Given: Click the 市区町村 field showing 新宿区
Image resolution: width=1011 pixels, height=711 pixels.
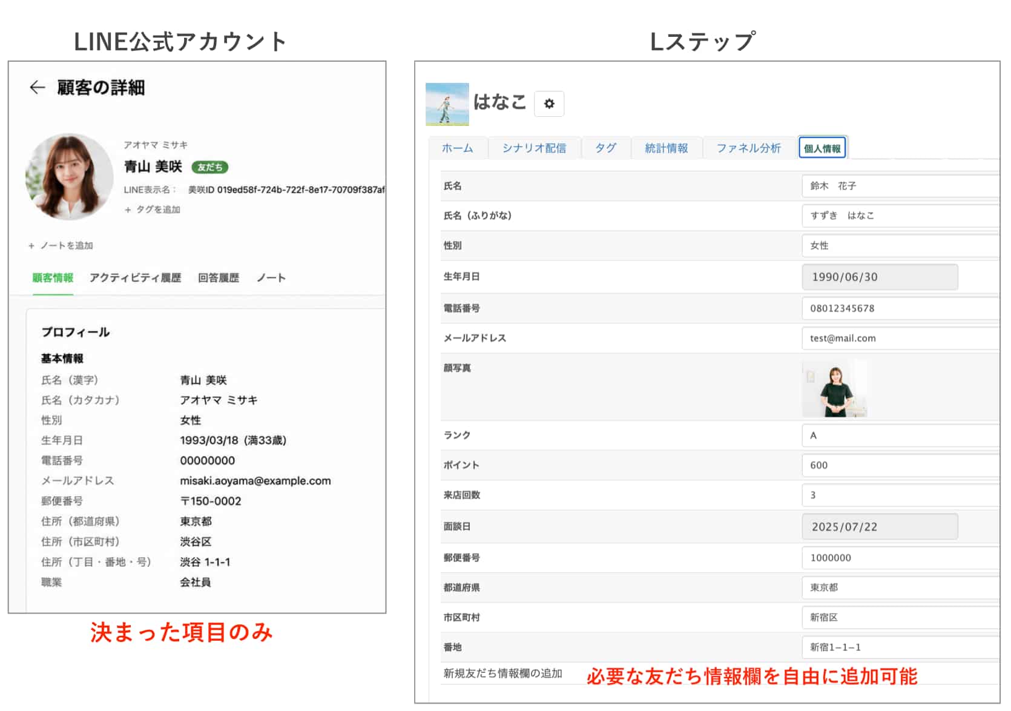Looking at the screenshot, I should (x=901, y=617).
